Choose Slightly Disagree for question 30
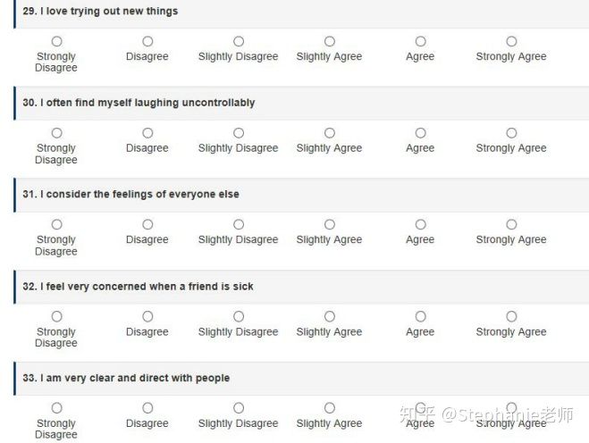Screen dimensions: 589x443 tap(239, 133)
